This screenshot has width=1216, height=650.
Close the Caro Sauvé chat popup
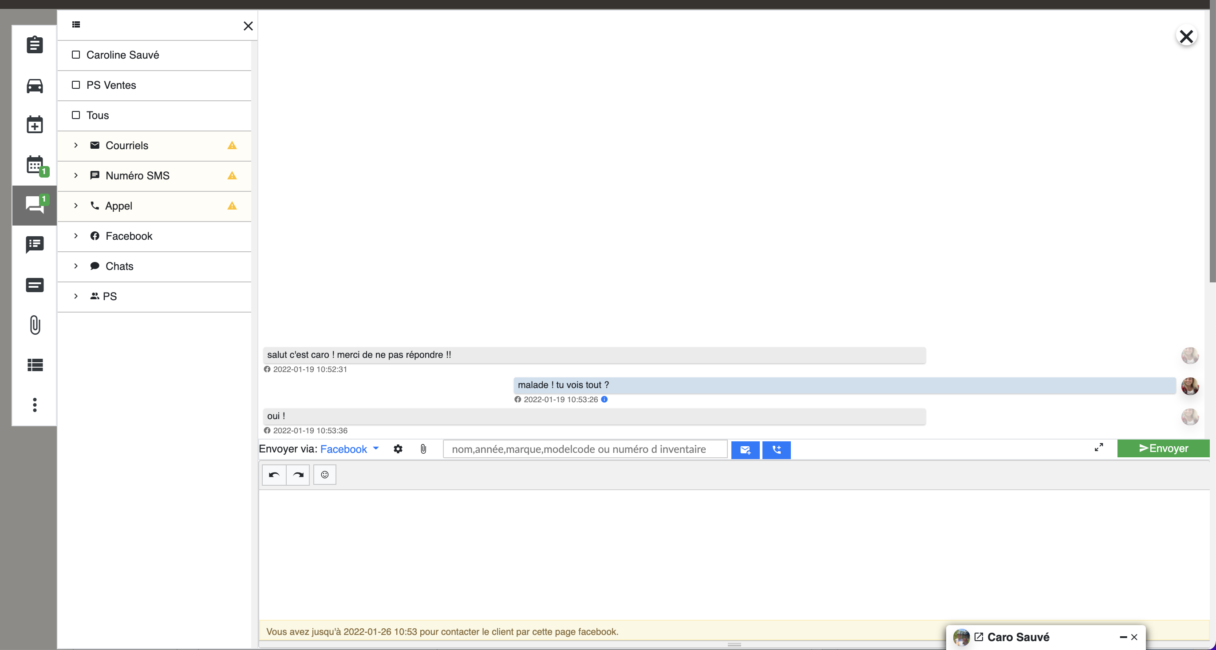[x=1134, y=637]
